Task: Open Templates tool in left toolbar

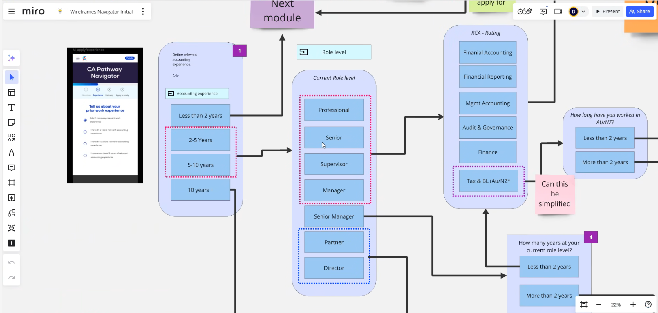Action: [x=12, y=92]
